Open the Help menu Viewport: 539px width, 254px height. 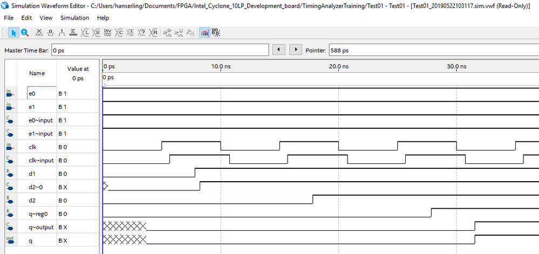pyautogui.click(x=103, y=18)
